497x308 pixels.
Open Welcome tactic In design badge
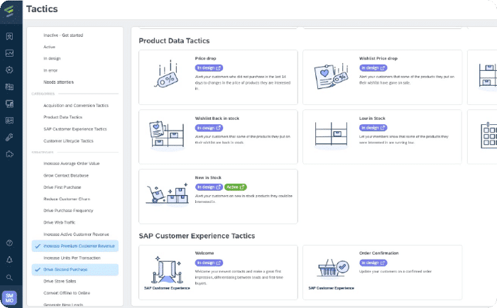(209, 263)
